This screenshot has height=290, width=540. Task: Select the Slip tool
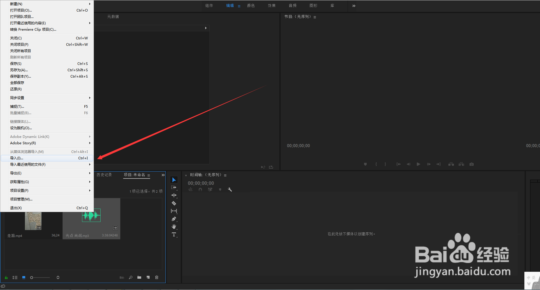point(174,211)
